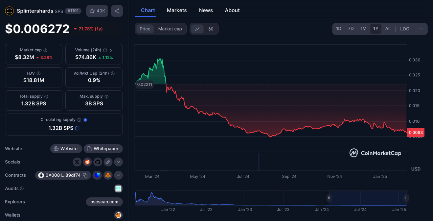Switch to candlestick chart view
The image size is (433, 221).
[x=211, y=29]
